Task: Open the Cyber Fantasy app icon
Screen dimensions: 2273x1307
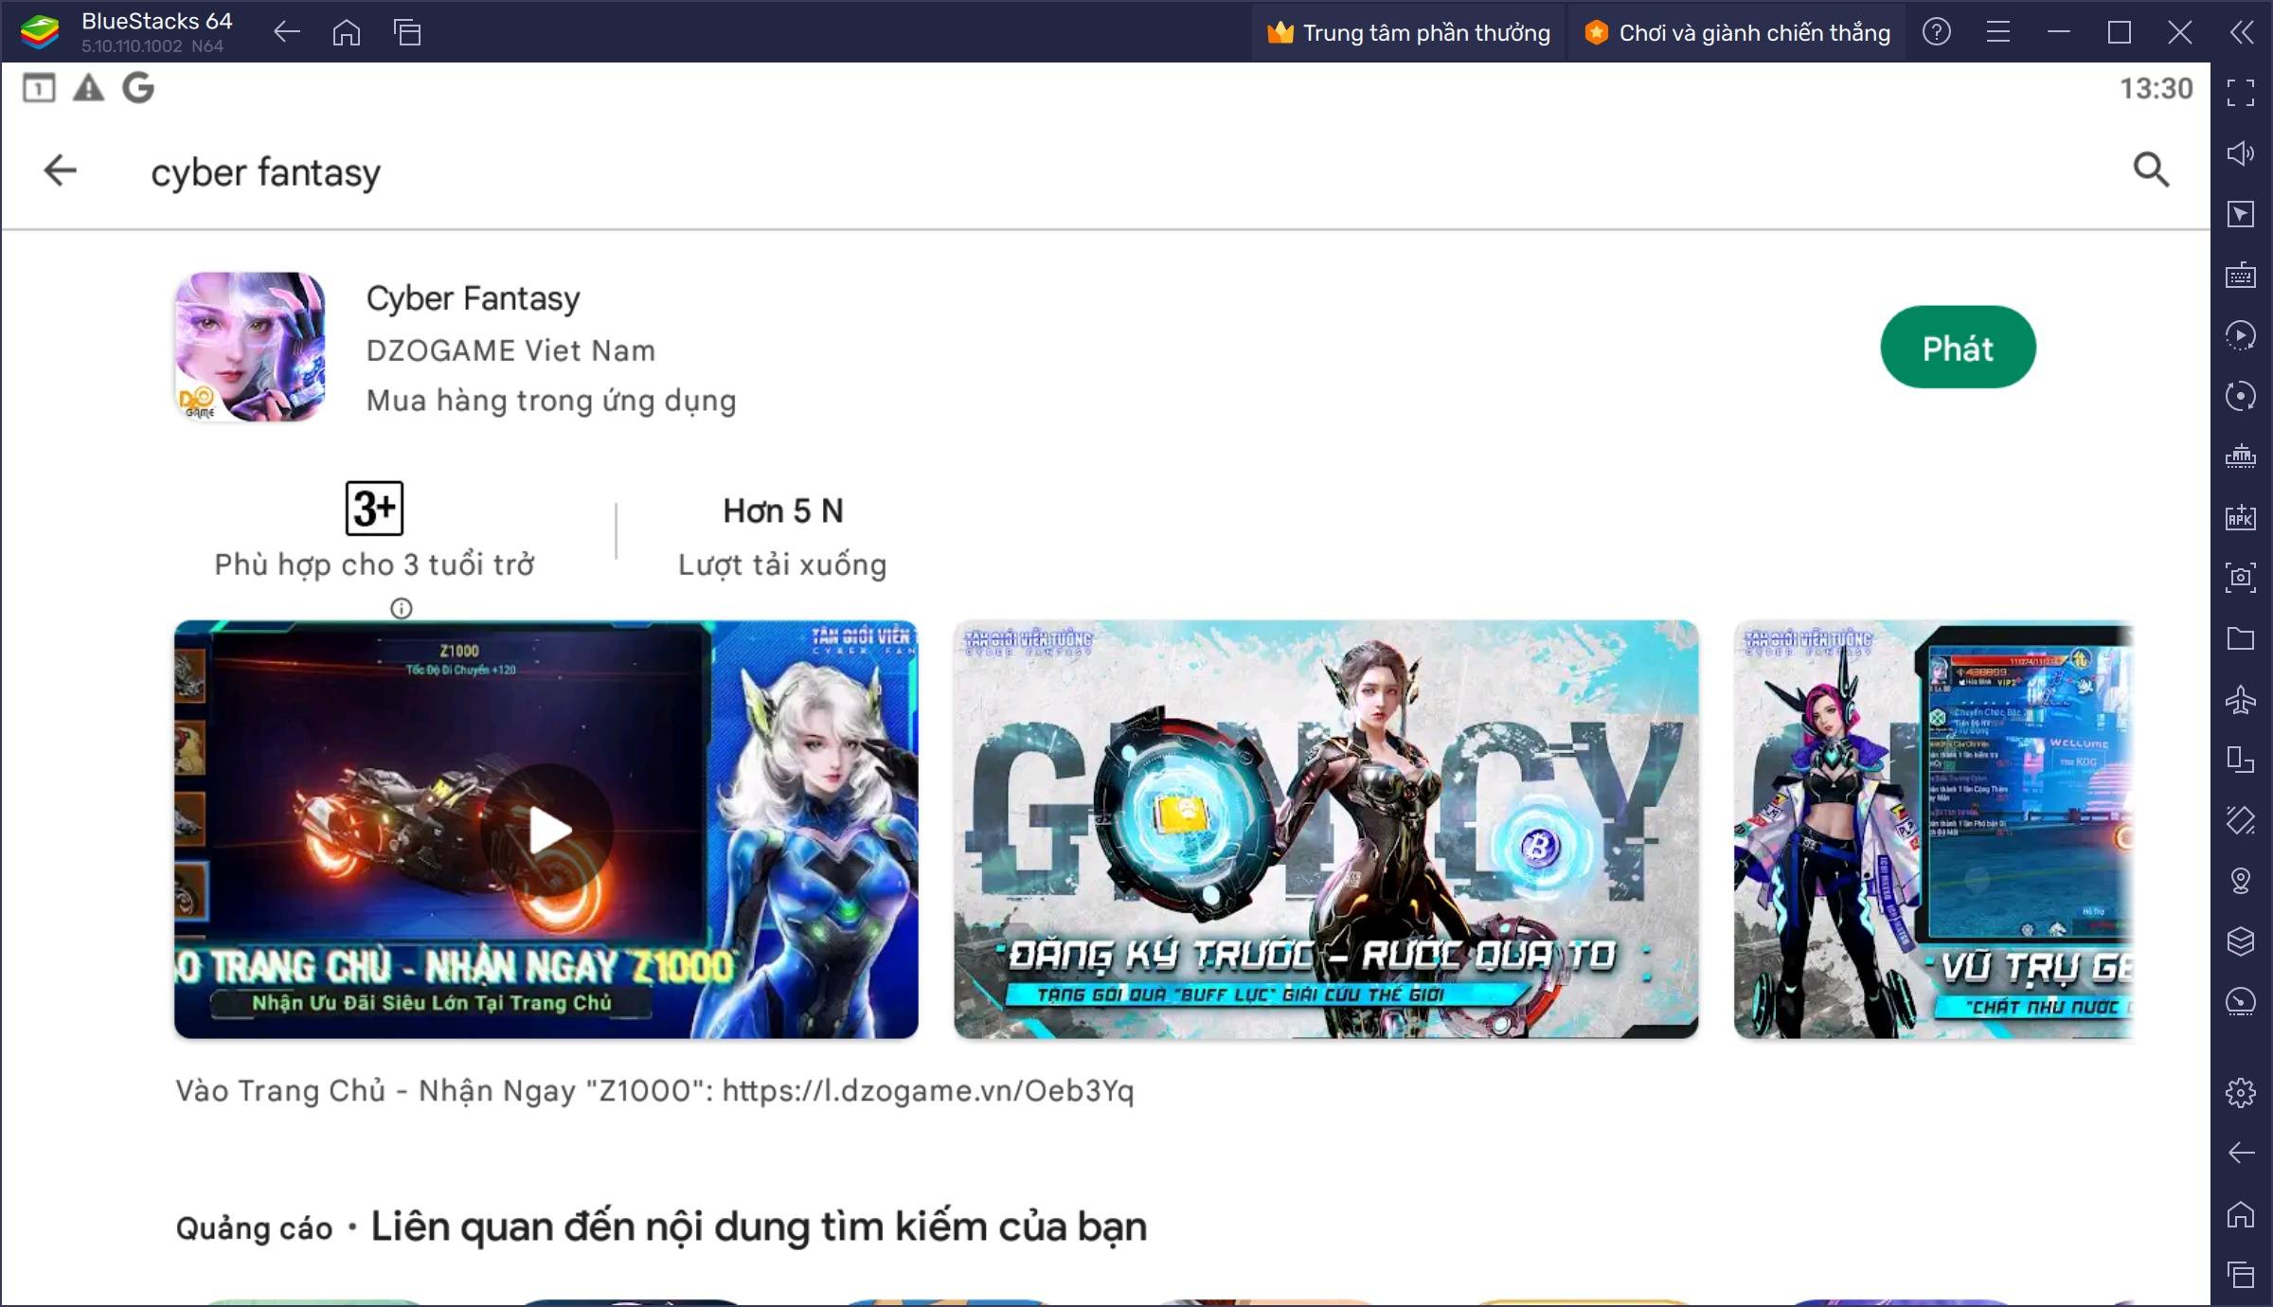Action: tap(250, 348)
